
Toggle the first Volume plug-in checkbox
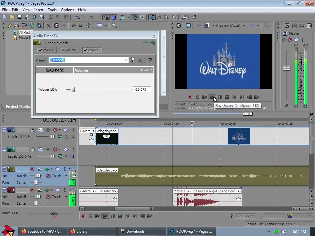pos(41,50)
